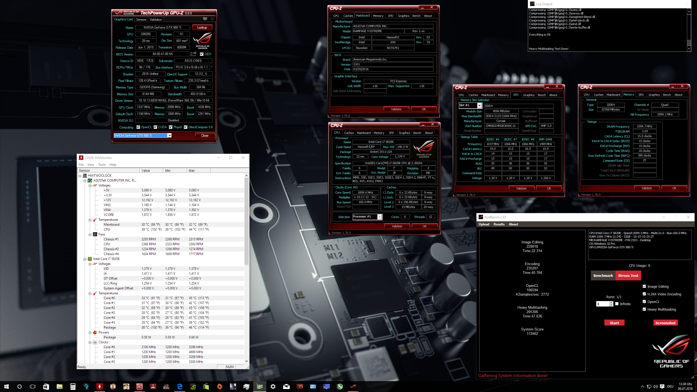697x392 pixels.
Task: Click the DEU language indicator
Action: (x=670, y=387)
